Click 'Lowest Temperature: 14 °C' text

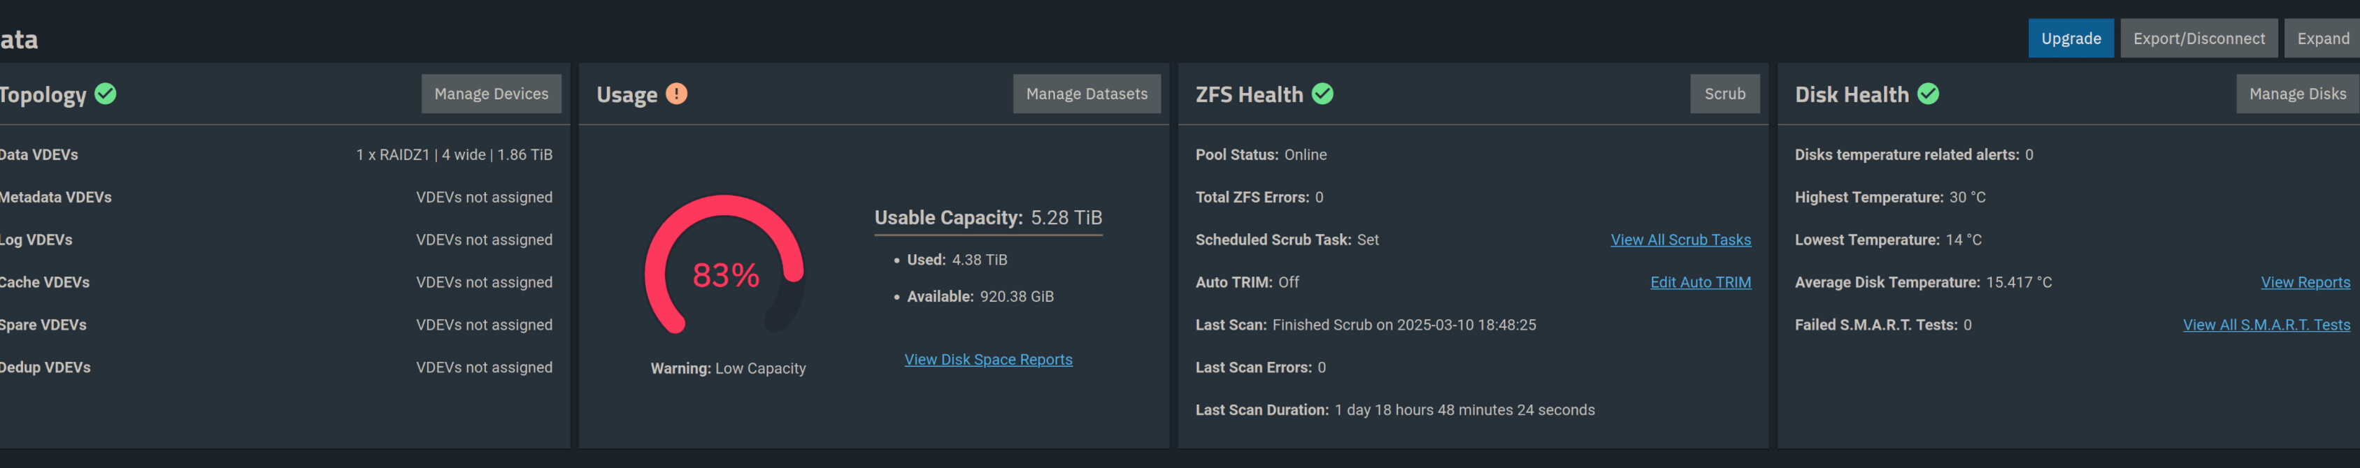(1887, 240)
